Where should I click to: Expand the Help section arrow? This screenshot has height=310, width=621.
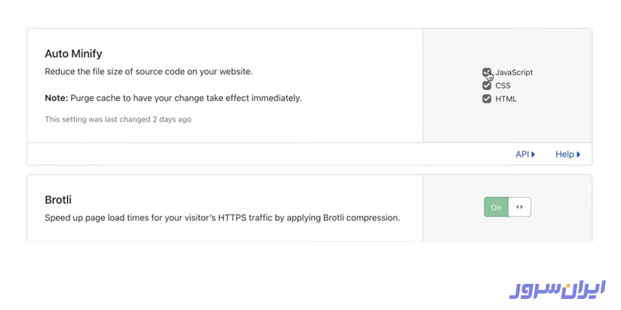578,154
